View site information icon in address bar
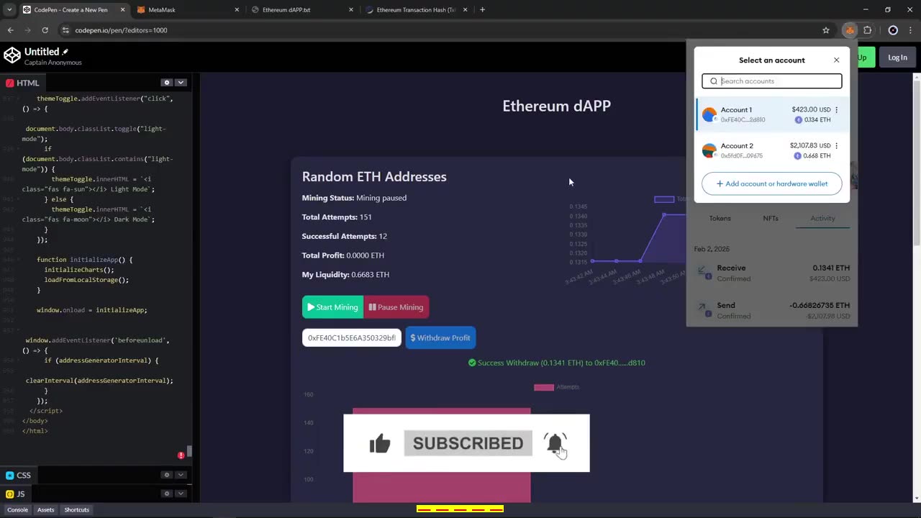 click(x=65, y=30)
